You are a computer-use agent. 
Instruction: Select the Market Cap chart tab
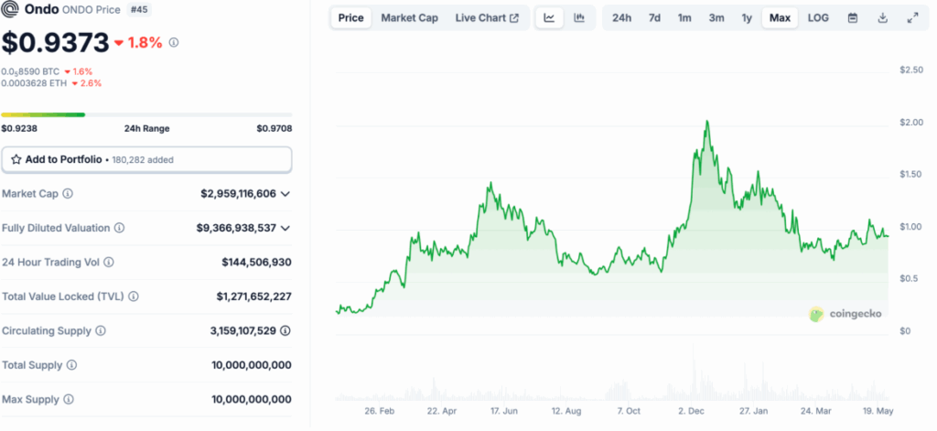(409, 18)
